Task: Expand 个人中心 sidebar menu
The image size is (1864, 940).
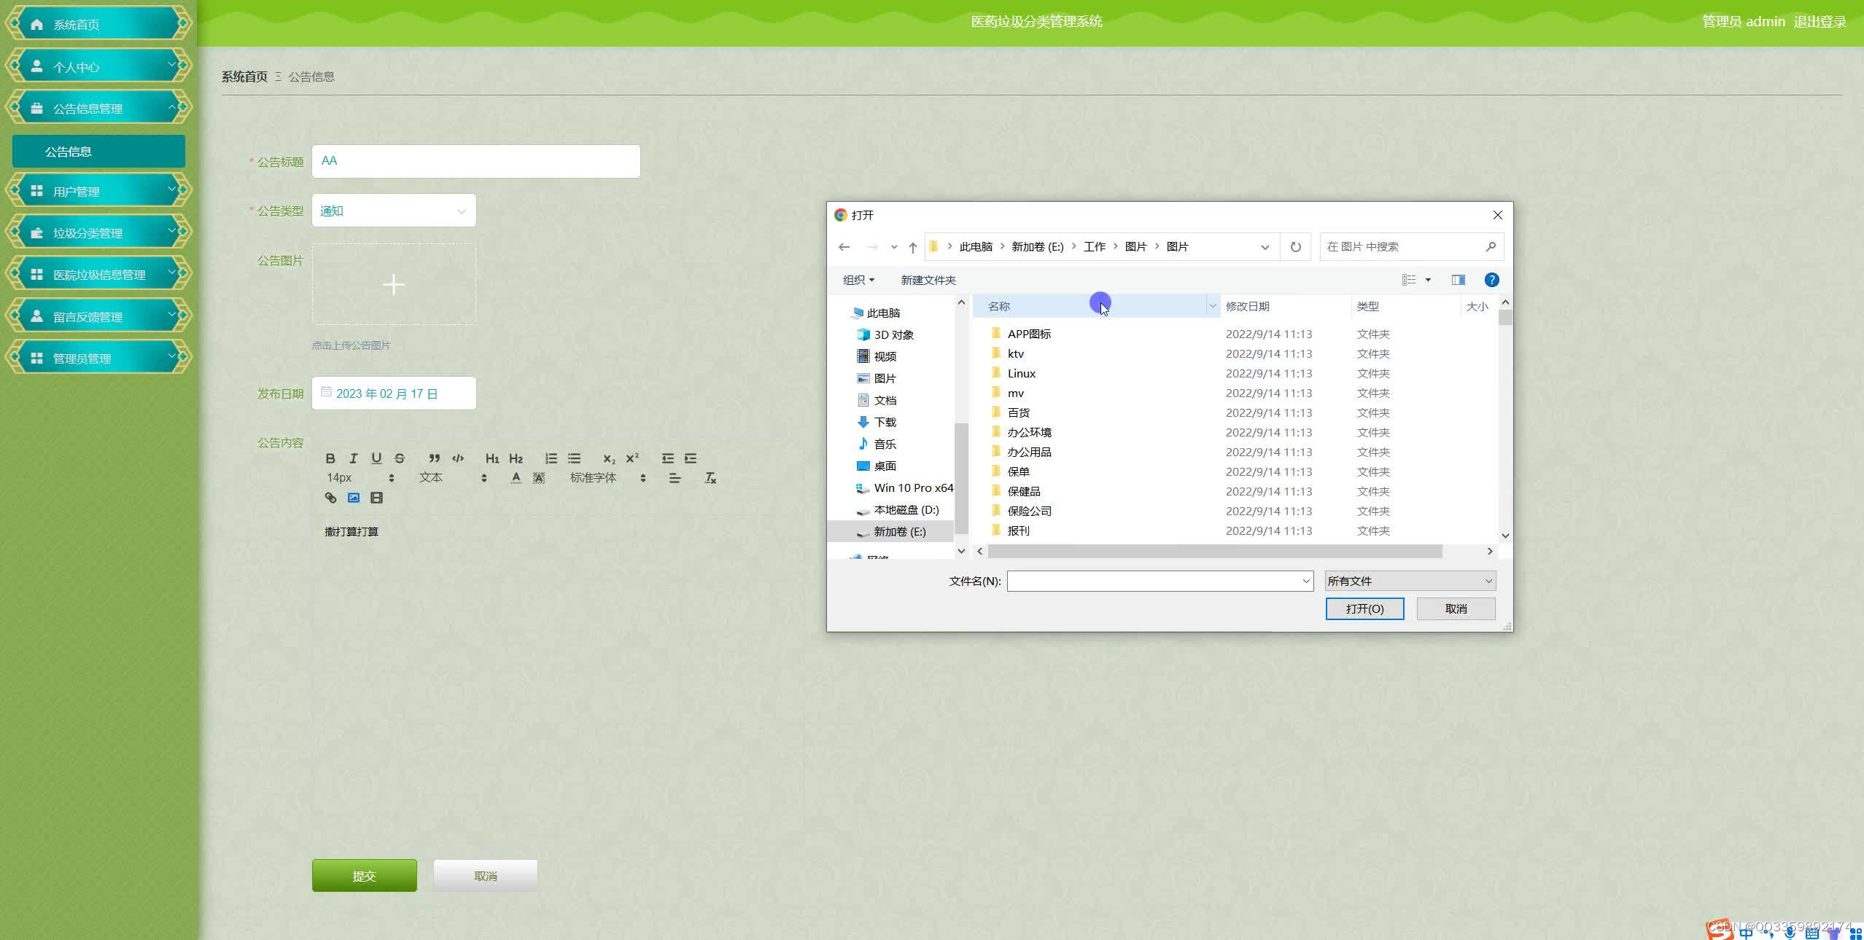Action: (x=98, y=66)
